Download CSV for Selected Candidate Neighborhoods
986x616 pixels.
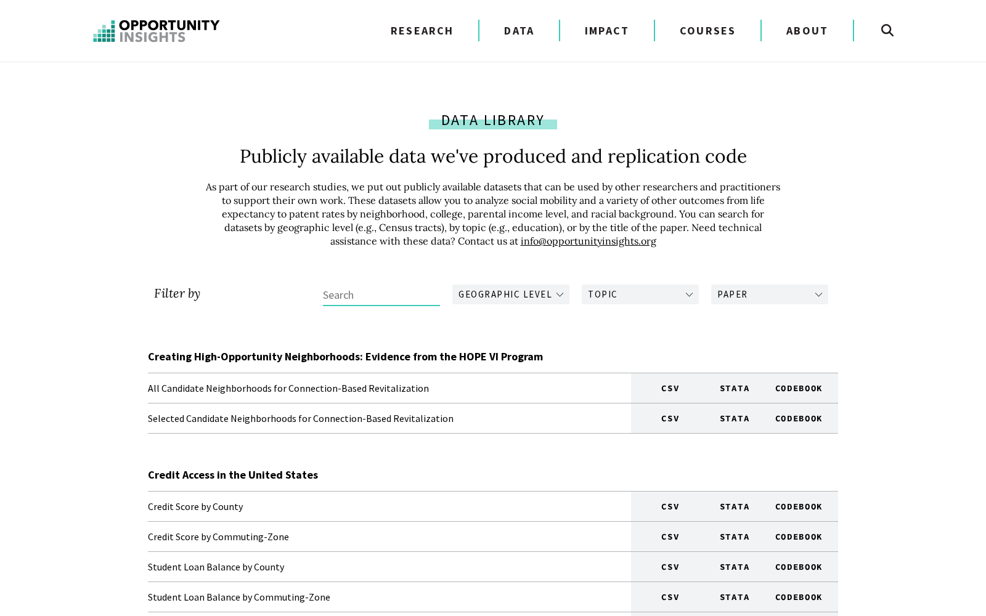click(670, 418)
